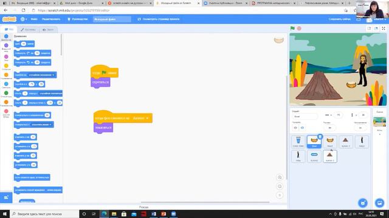Hide the sprite using the crossed-eye toggle
This screenshot has width=389, height=218.
pyautogui.click(x=302, y=128)
